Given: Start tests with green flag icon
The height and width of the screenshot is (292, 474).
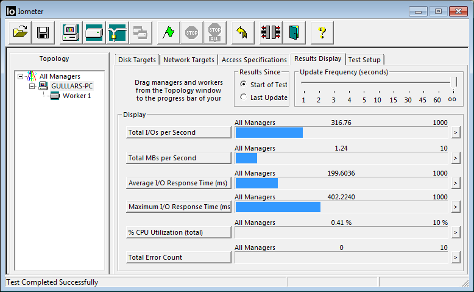Looking at the screenshot, I should (168, 32).
